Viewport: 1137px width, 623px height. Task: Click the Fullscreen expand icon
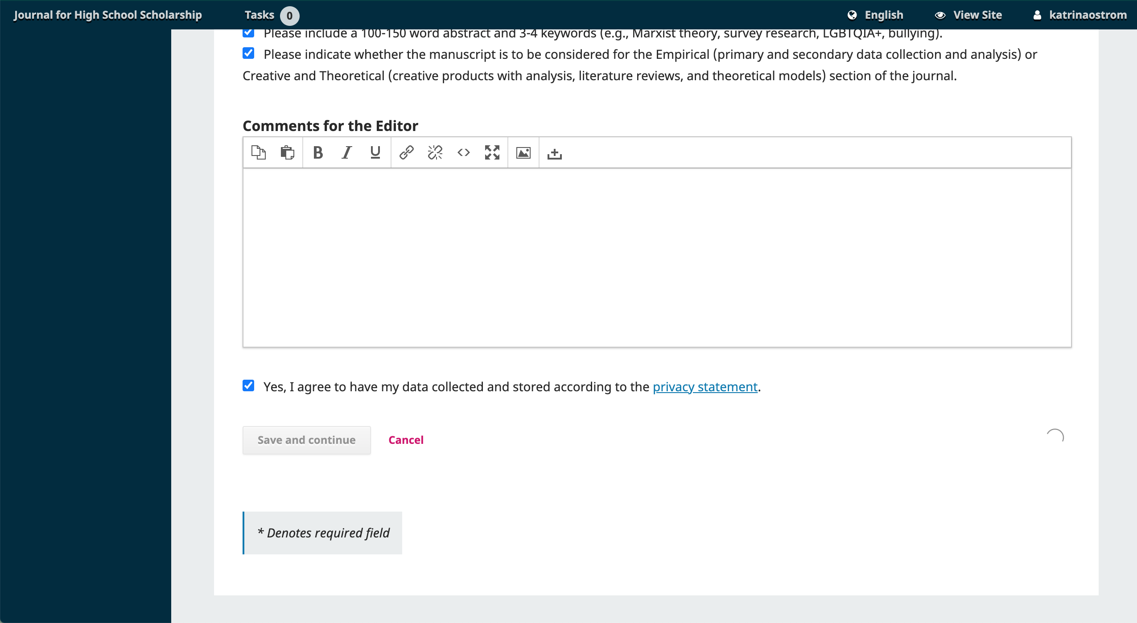tap(493, 152)
